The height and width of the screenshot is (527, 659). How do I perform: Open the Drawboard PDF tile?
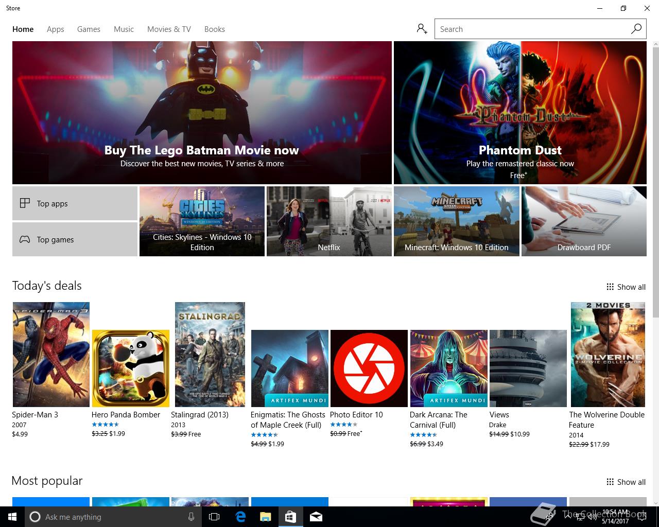coord(584,221)
